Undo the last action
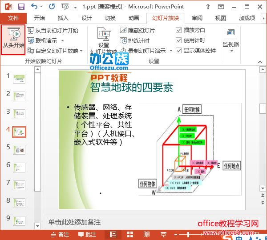The height and width of the screenshot is (240, 267). coord(34,7)
